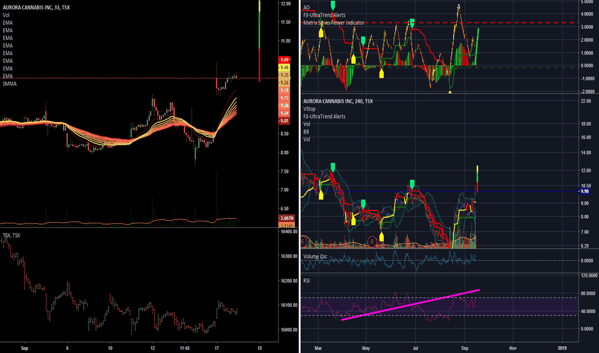
Task: Click the BB indicator label
Action: point(307,132)
